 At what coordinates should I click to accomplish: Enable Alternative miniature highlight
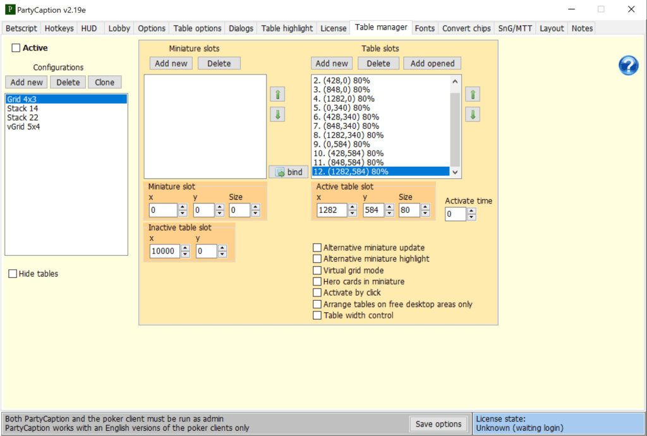317,258
